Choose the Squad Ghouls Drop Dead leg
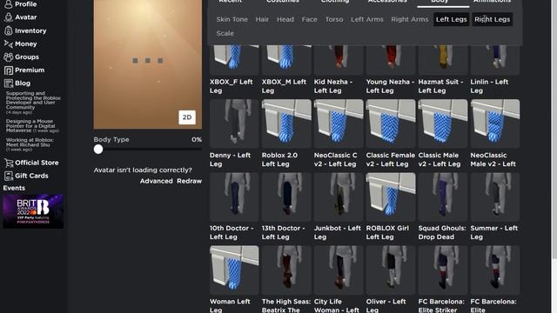 pos(443,197)
